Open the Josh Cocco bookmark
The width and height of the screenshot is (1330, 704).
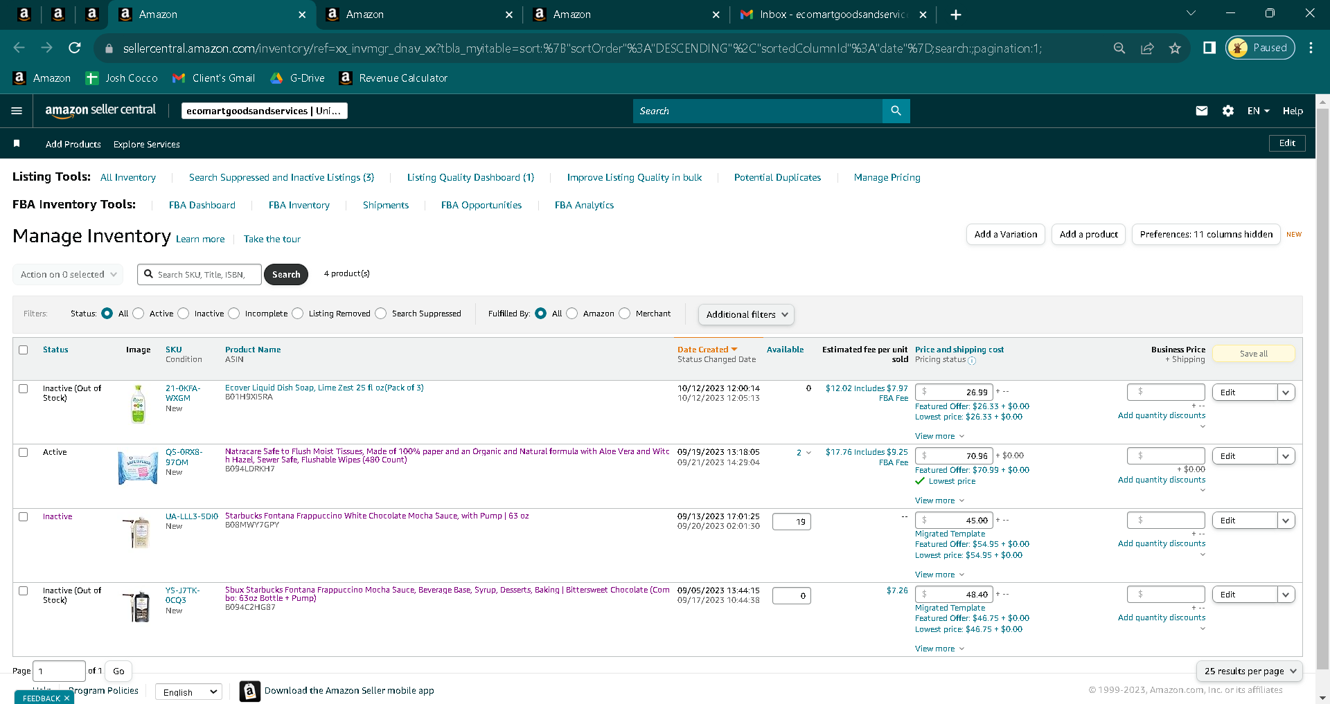coord(122,78)
